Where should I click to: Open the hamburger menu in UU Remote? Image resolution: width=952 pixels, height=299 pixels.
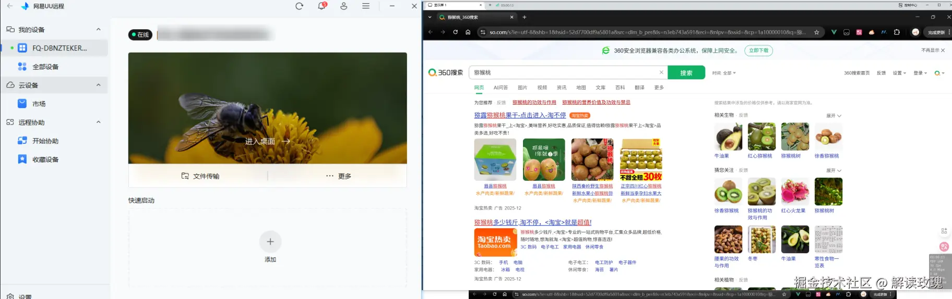coord(366,6)
